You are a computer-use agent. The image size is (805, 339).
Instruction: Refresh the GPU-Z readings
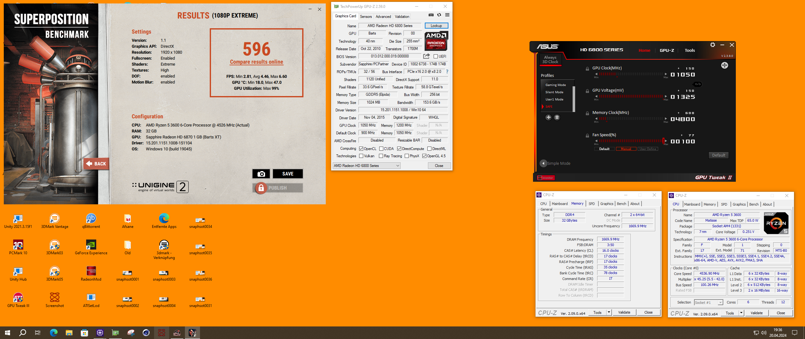point(439,15)
